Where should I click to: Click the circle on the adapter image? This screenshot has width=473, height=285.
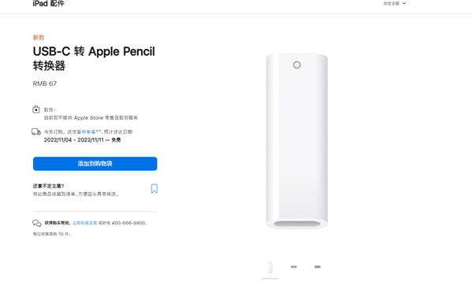pos(297,65)
